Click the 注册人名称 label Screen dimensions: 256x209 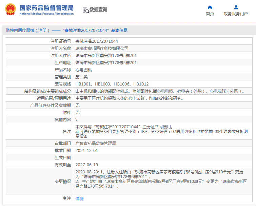(x=61, y=49)
